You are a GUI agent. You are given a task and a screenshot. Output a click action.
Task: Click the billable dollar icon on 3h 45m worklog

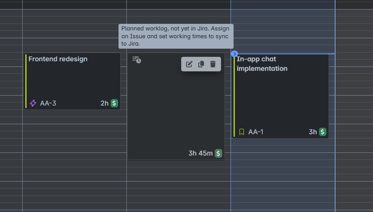[x=218, y=153]
